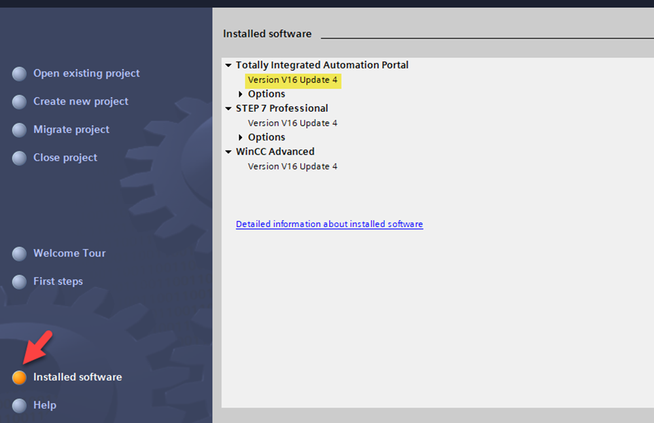Start the Welcome Tour
The height and width of the screenshot is (423, 654).
tap(69, 253)
